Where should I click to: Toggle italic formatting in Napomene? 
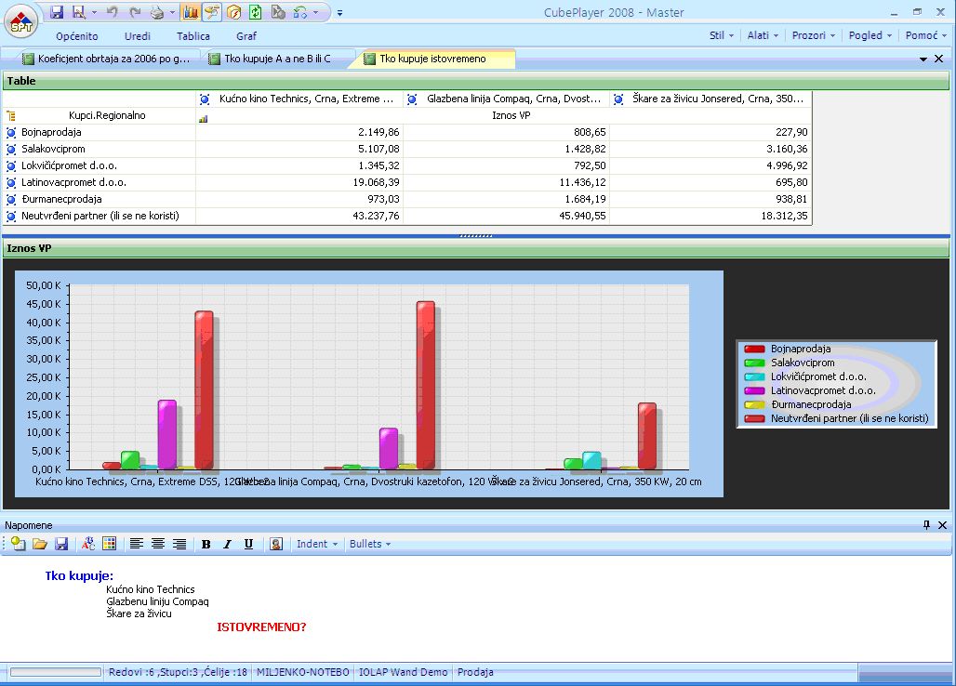click(x=227, y=544)
